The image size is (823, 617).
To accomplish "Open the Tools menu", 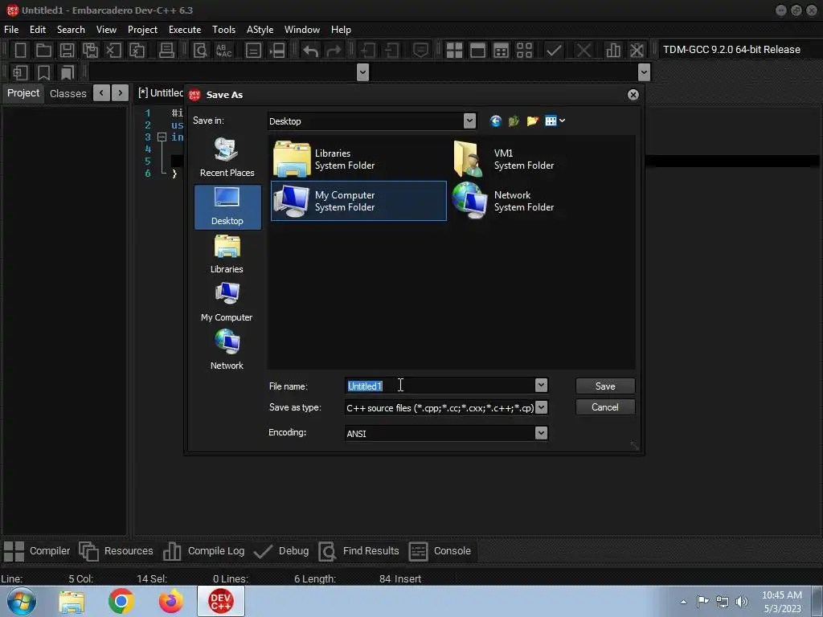I will point(223,30).
